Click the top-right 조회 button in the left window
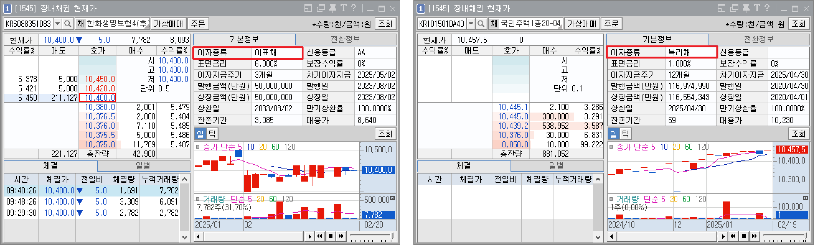The width and height of the screenshot is (819, 245). (385, 24)
